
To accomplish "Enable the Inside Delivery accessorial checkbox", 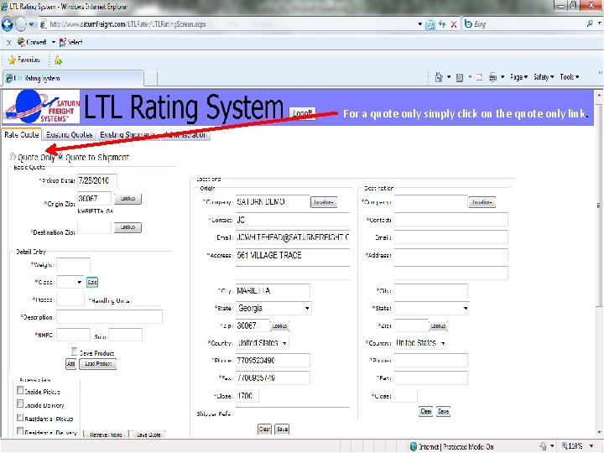I will point(20,404).
